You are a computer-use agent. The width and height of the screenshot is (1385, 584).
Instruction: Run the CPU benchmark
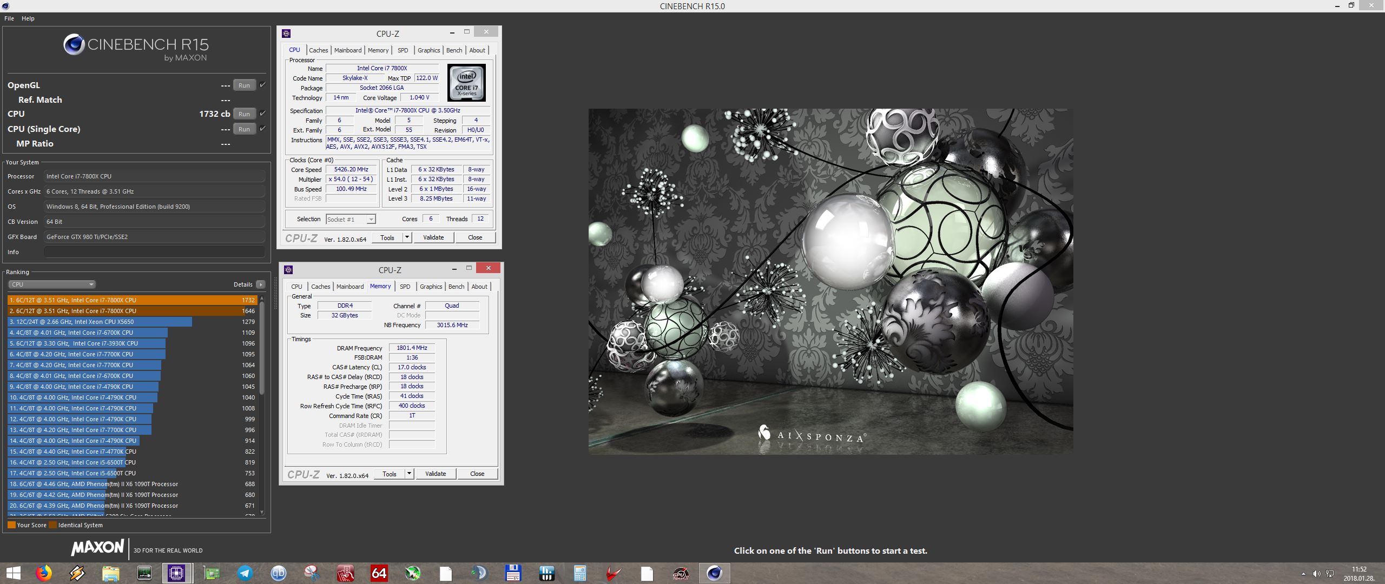(244, 114)
